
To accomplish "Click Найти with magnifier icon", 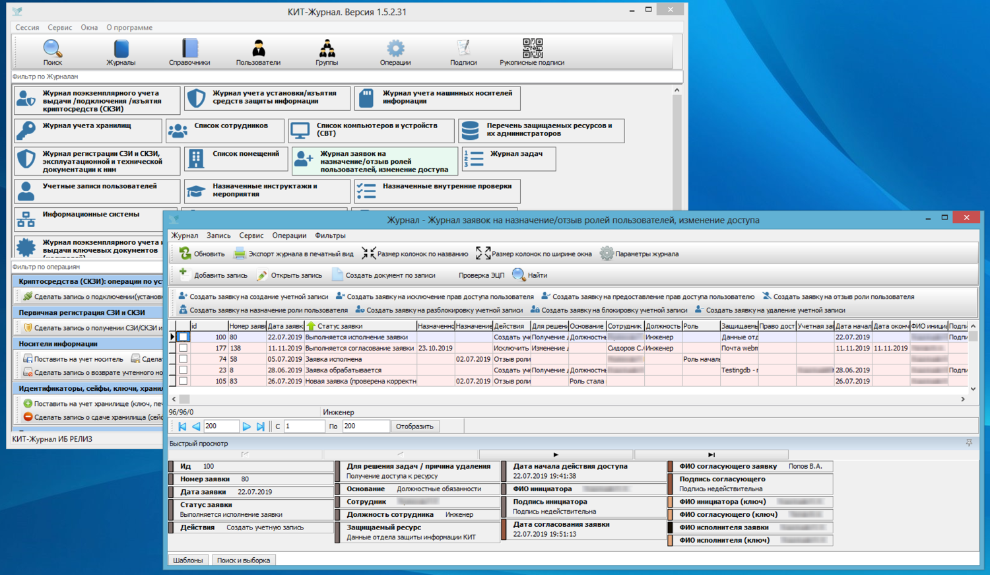I will (530, 275).
